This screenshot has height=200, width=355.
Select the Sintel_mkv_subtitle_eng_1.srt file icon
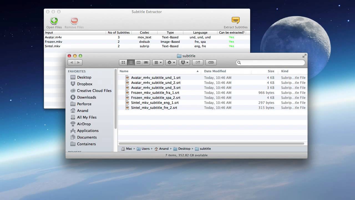pyautogui.click(x=127, y=102)
